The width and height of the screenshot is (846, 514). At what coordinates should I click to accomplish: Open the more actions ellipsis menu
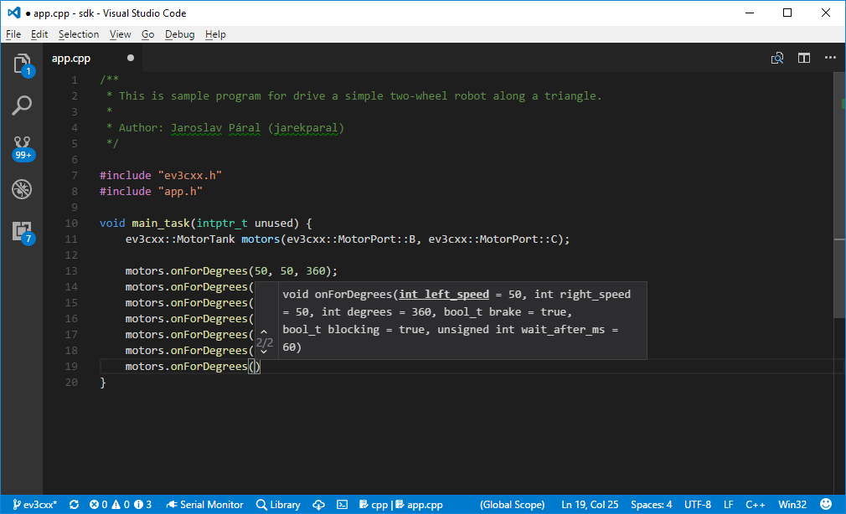point(830,58)
